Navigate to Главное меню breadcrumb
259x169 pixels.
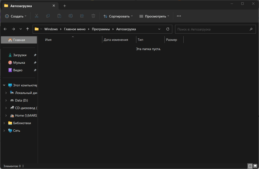pyautogui.click(x=75, y=29)
